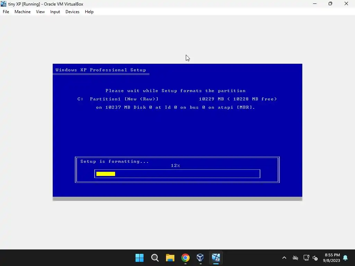
Task: Click the muted volume tray icon
Action: coord(315,258)
